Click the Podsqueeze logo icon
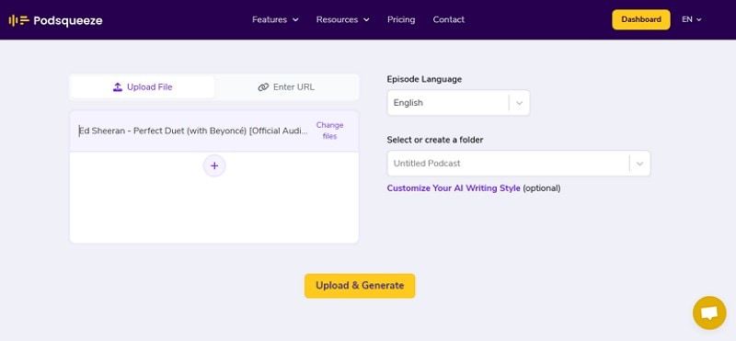Image resolution: width=736 pixels, height=341 pixels. click(18, 20)
